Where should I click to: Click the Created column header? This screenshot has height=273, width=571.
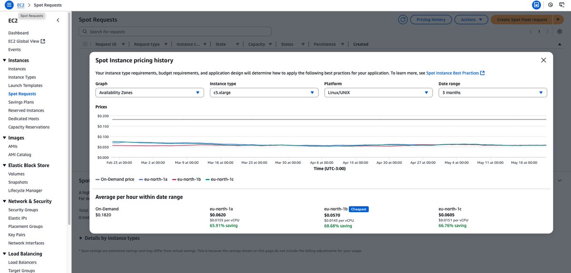coord(361,44)
